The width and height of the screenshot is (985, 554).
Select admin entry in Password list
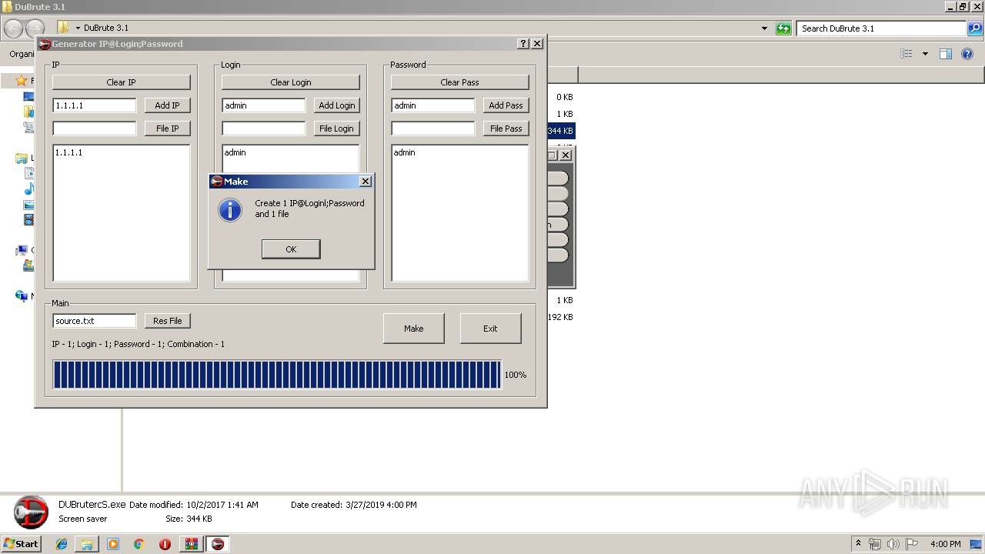[x=405, y=152]
